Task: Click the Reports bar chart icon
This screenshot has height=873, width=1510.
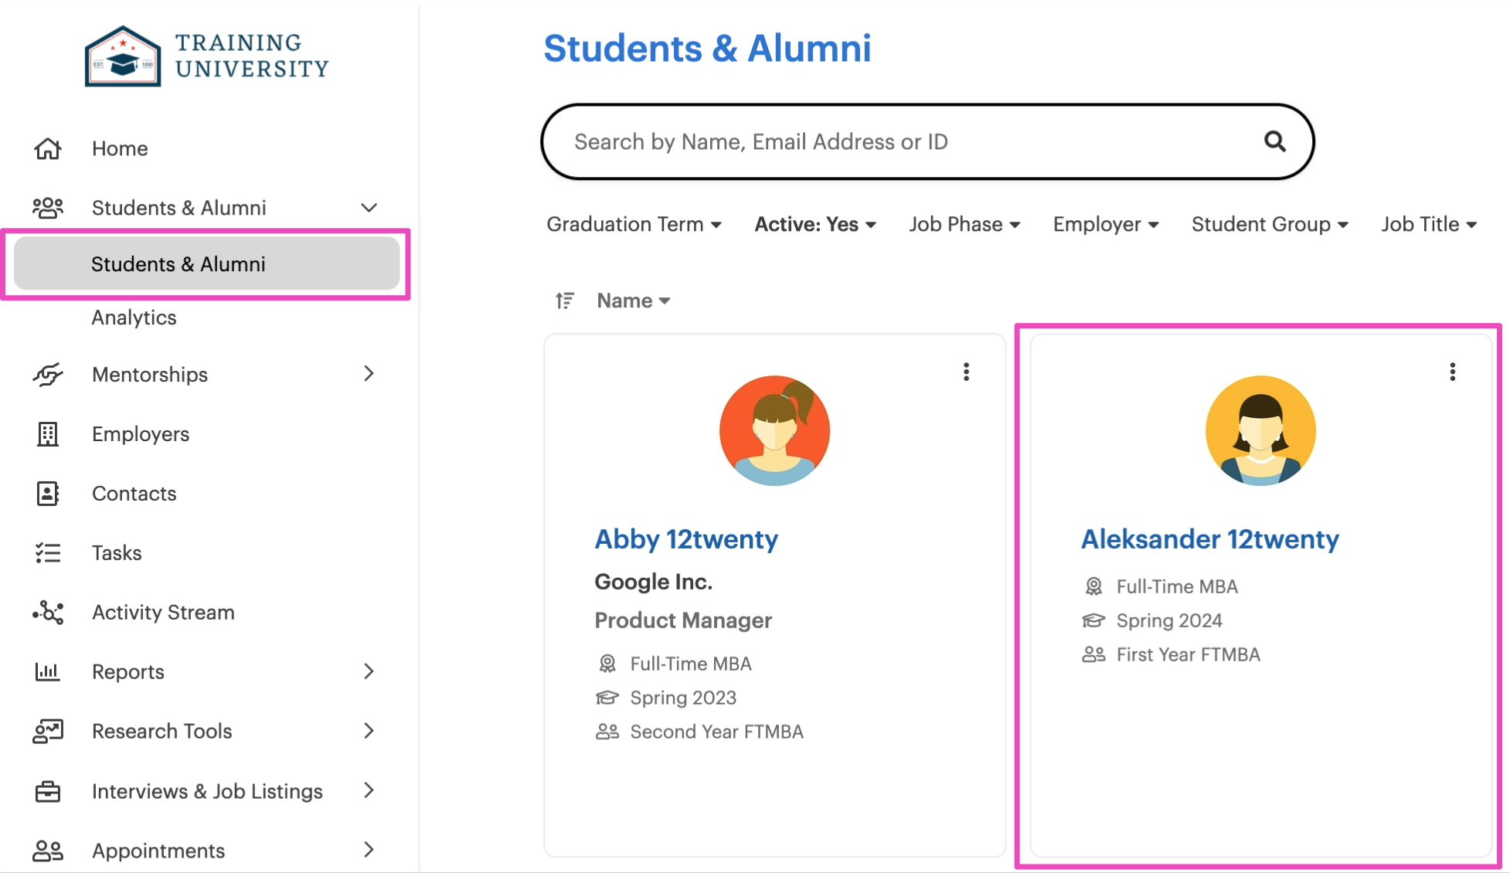Action: point(48,671)
